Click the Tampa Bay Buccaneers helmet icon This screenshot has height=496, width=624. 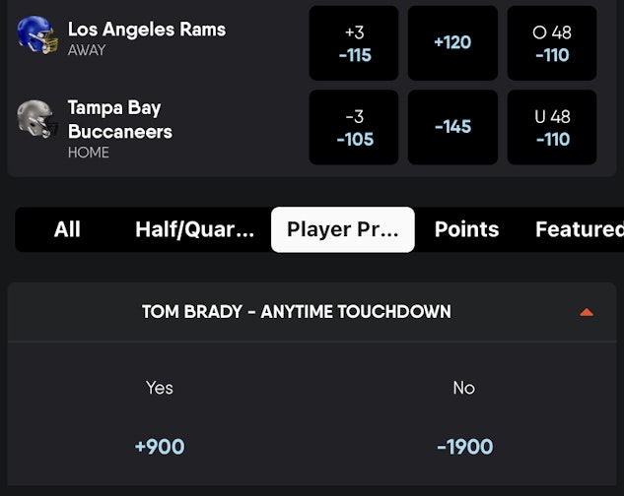coord(36,119)
